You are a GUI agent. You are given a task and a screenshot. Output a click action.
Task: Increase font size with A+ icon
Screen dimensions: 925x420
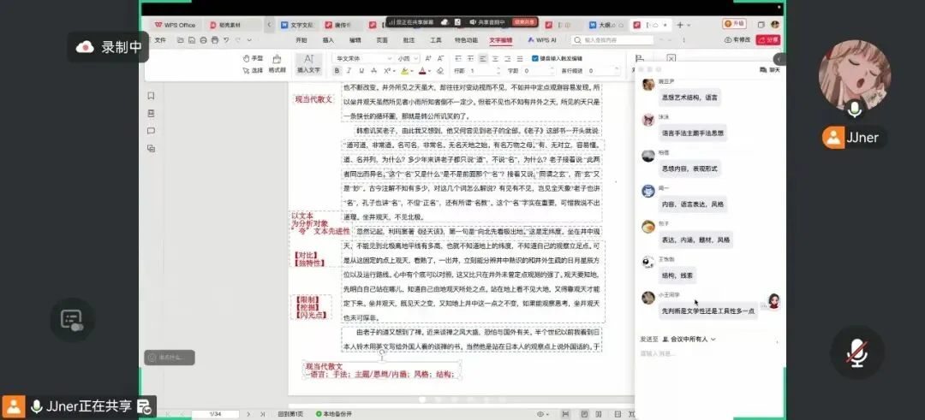[x=428, y=58]
